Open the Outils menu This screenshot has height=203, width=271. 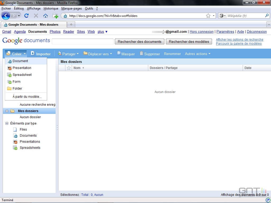89,8
